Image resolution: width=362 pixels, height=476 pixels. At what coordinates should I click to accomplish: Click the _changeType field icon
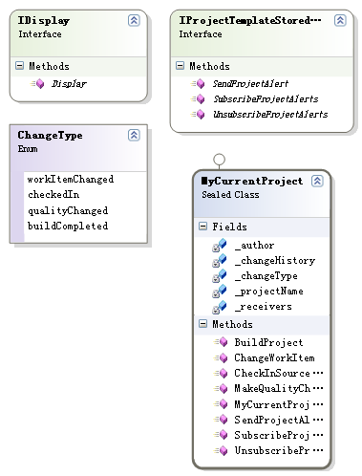click(220, 276)
